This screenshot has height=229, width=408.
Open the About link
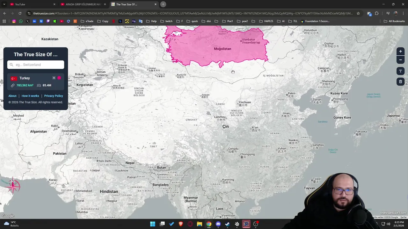[12, 96]
